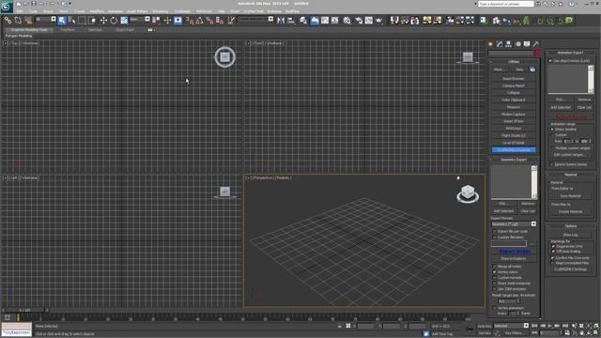Click the Align tool icon
Screen dimensions: 601x338
coord(291,21)
